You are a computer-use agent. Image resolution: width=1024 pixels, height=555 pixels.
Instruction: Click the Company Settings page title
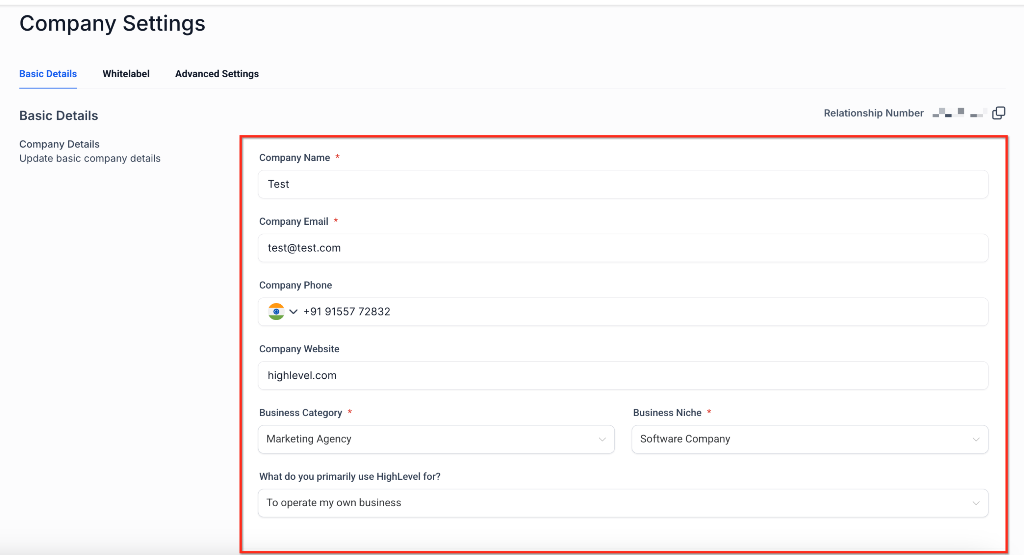[x=112, y=23]
